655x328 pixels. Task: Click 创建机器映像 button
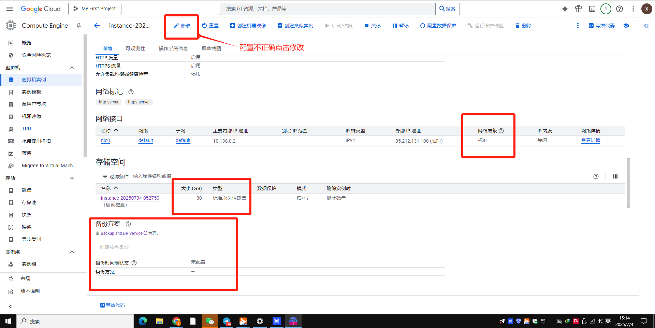(x=248, y=26)
